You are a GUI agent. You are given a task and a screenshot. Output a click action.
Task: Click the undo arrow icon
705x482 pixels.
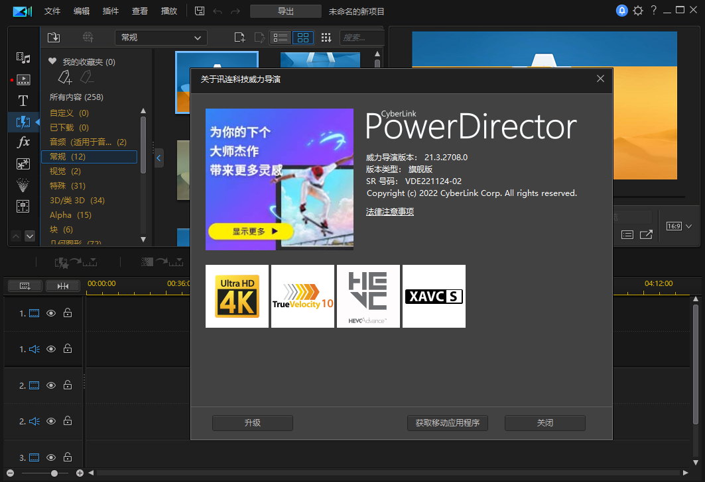[x=218, y=11]
